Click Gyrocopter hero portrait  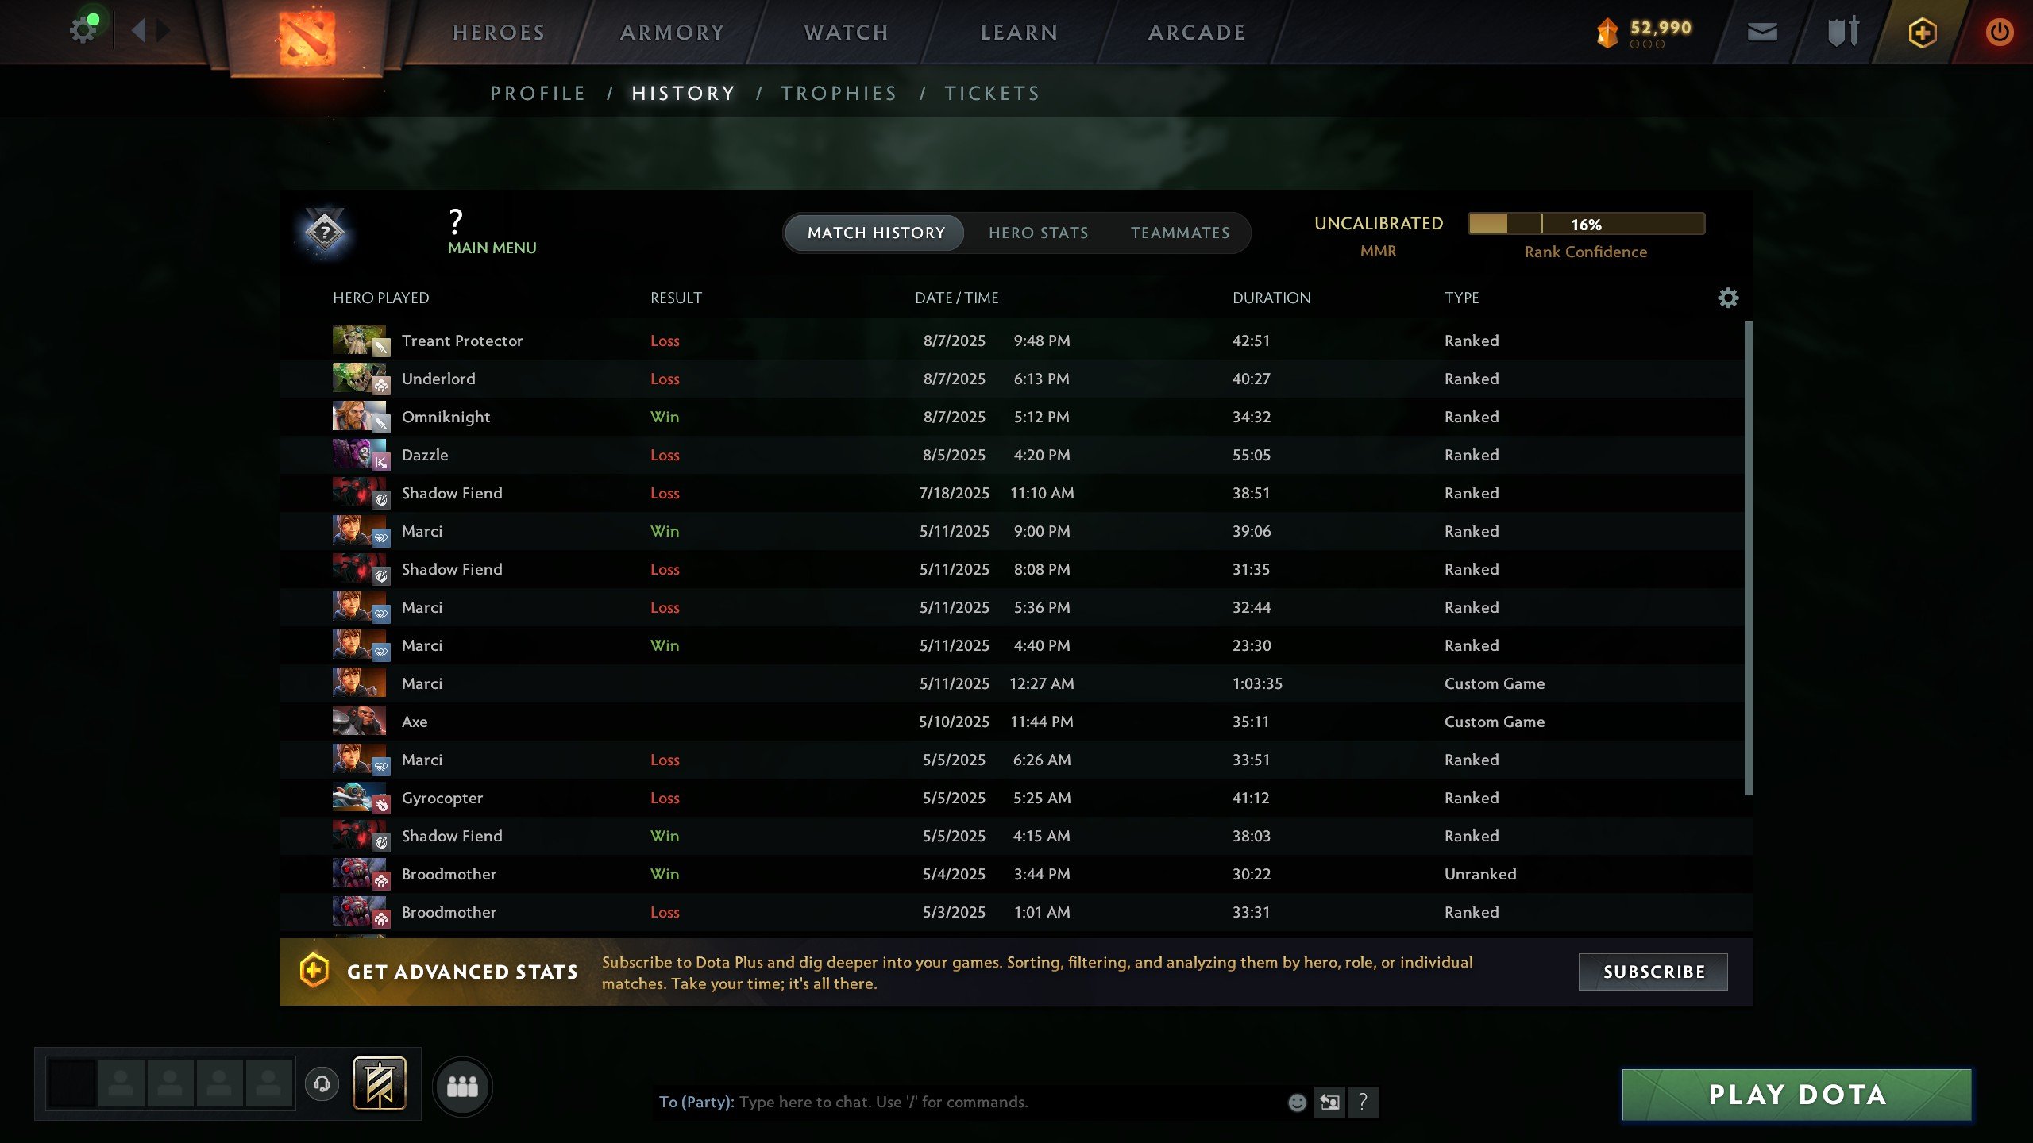pos(359,797)
